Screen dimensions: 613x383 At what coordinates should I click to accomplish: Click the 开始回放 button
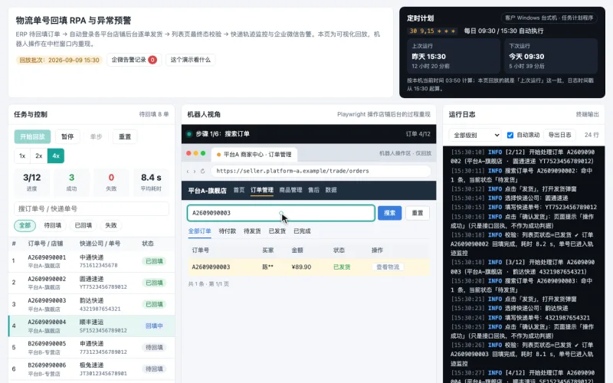coord(32,136)
